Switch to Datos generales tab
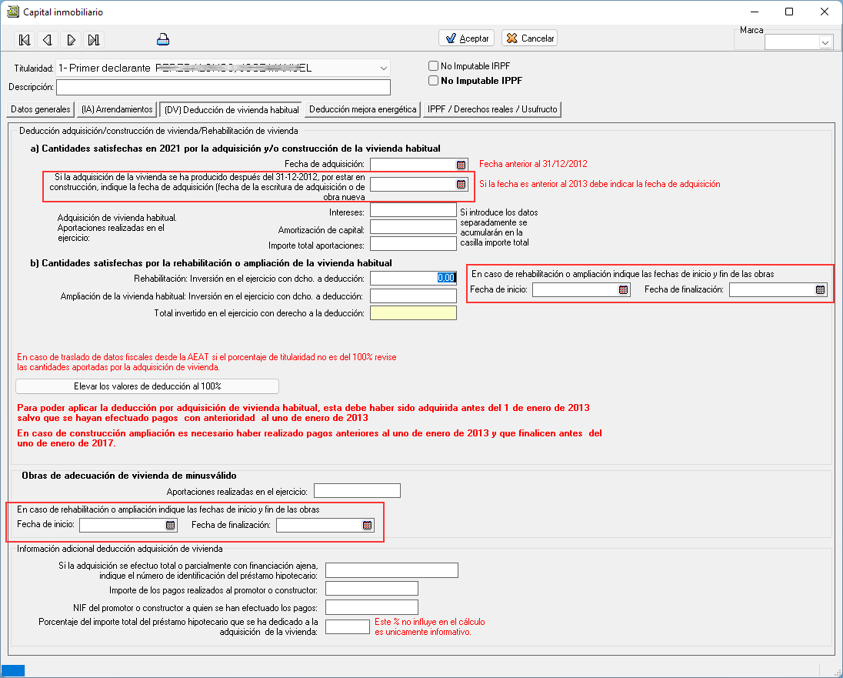Viewport: 843px width, 678px height. (x=40, y=109)
